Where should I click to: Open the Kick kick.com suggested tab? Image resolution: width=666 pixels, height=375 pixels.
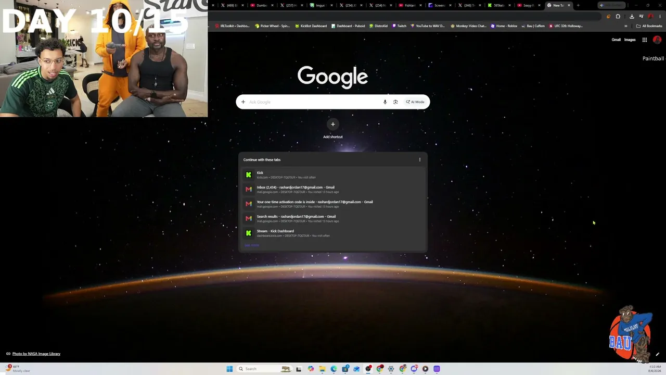pos(333,175)
